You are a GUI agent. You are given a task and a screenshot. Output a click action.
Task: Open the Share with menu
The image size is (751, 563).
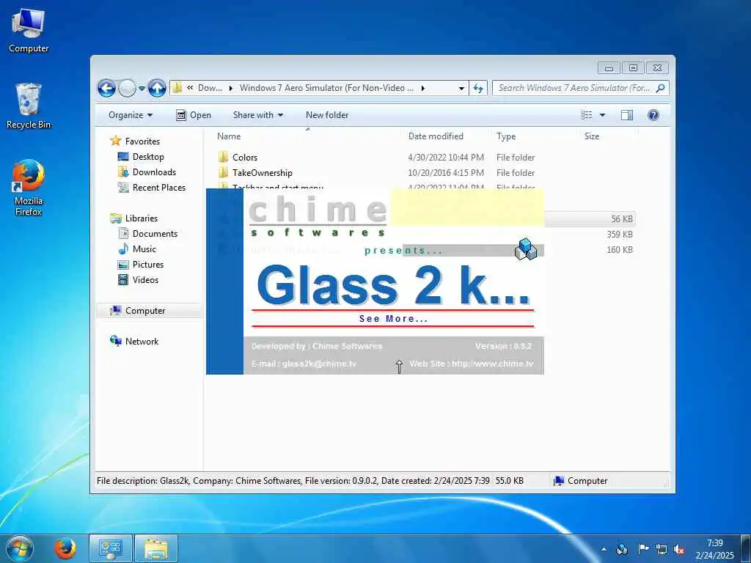(258, 115)
